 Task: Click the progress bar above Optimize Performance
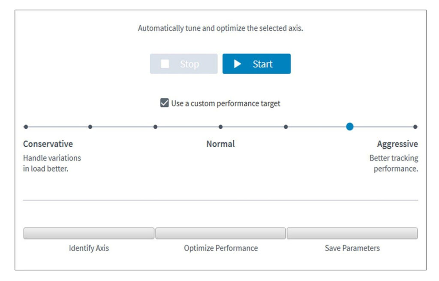coord(220,233)
